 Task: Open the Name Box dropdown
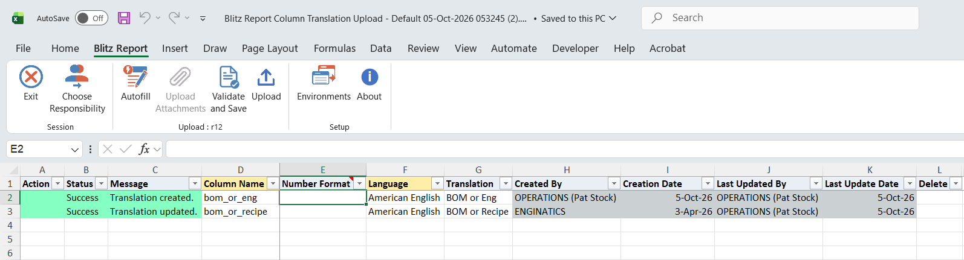tap(75, 149)
